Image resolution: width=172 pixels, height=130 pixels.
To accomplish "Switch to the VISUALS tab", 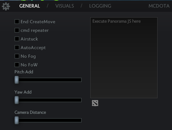I will click(64, 6).
